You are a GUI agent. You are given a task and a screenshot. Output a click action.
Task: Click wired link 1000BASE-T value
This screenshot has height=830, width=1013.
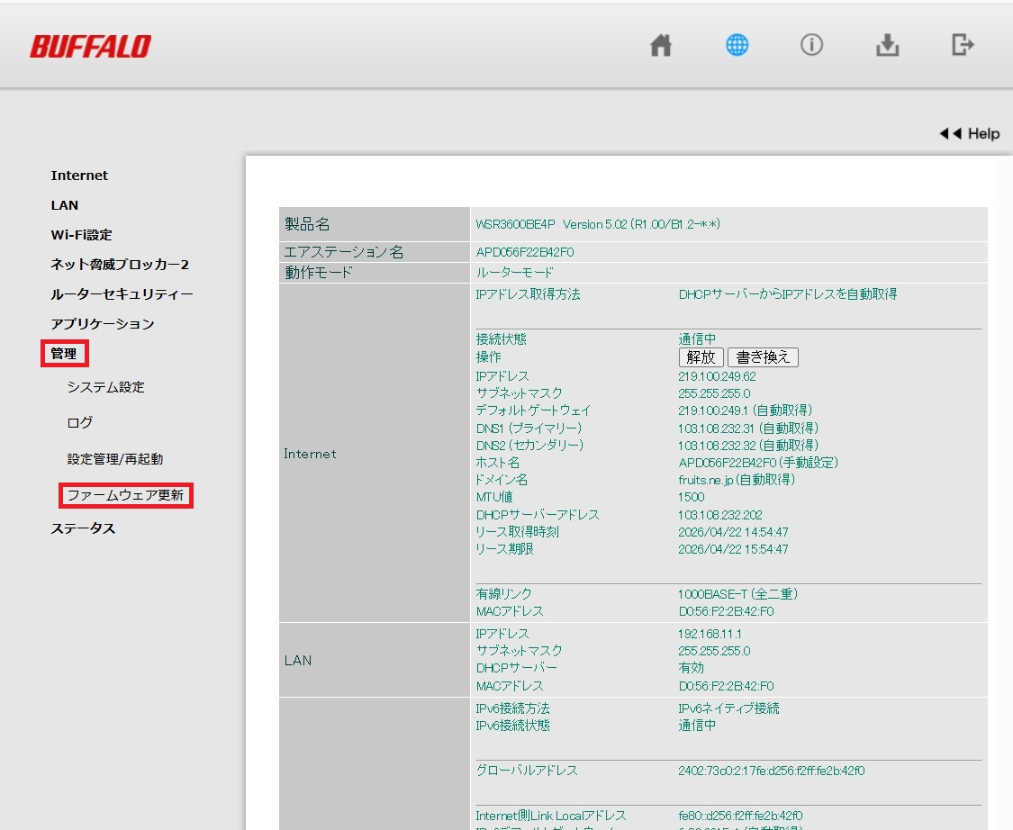tap(737, 594)
